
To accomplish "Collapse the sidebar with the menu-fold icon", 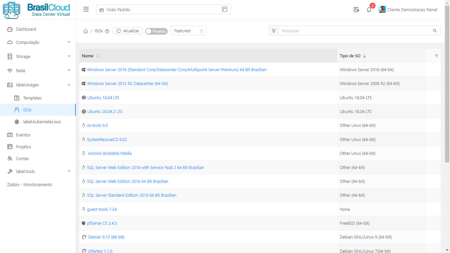I will click(86, 10).
